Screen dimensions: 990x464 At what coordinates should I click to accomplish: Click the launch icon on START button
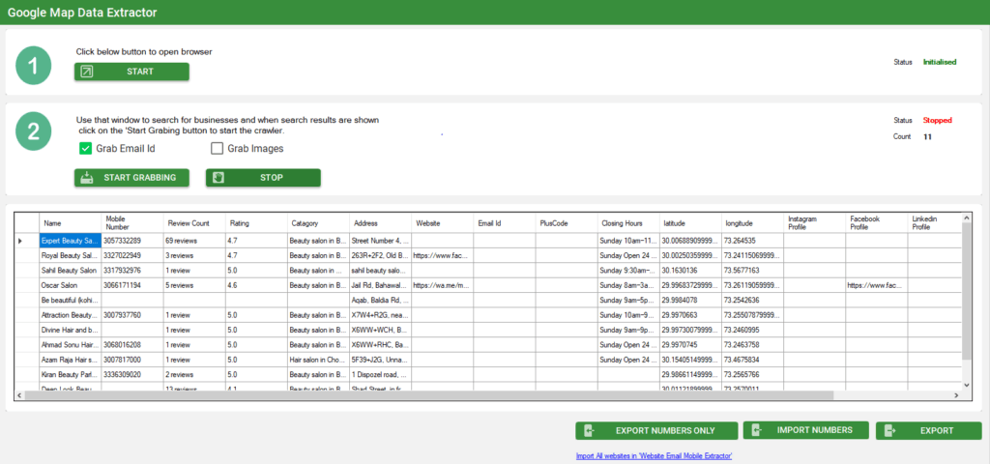pyautogui.click(x=87, y=72)
